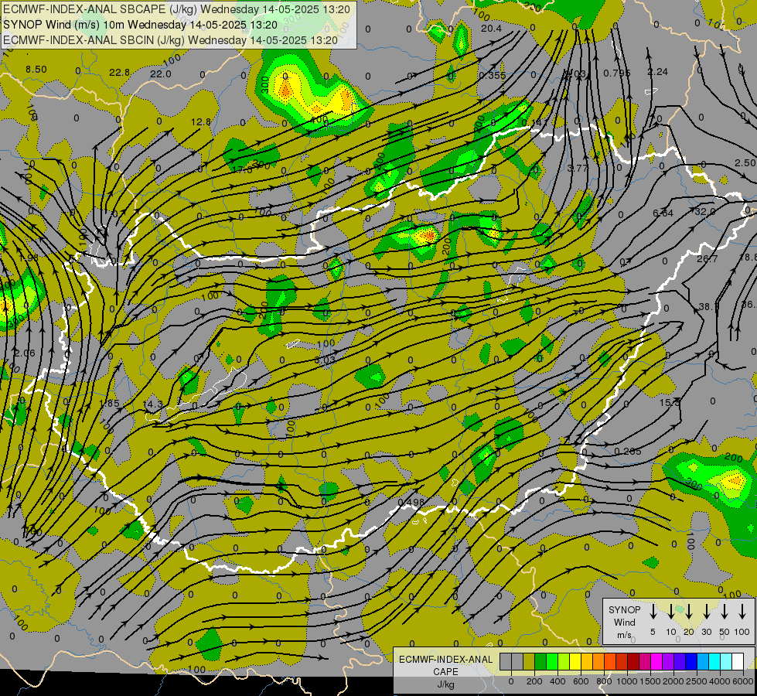Click the 8.50 value on the map
Image resolution: width=757 pixels, height=696 pixels.
point(36,70)
